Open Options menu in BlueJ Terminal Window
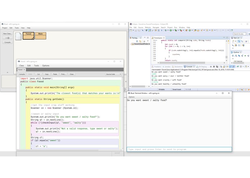Screen dimensions: 250x178 coord(132,97)
